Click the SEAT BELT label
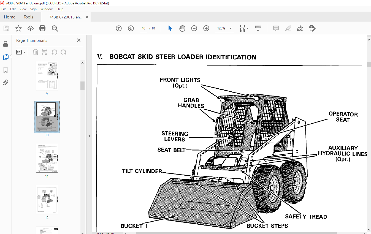 point(171,150)
